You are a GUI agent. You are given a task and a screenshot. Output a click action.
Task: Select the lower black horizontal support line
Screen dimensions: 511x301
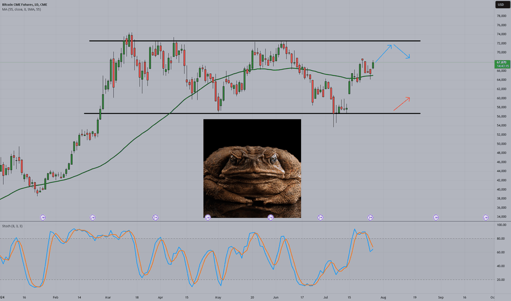click(x=252, y=113)
